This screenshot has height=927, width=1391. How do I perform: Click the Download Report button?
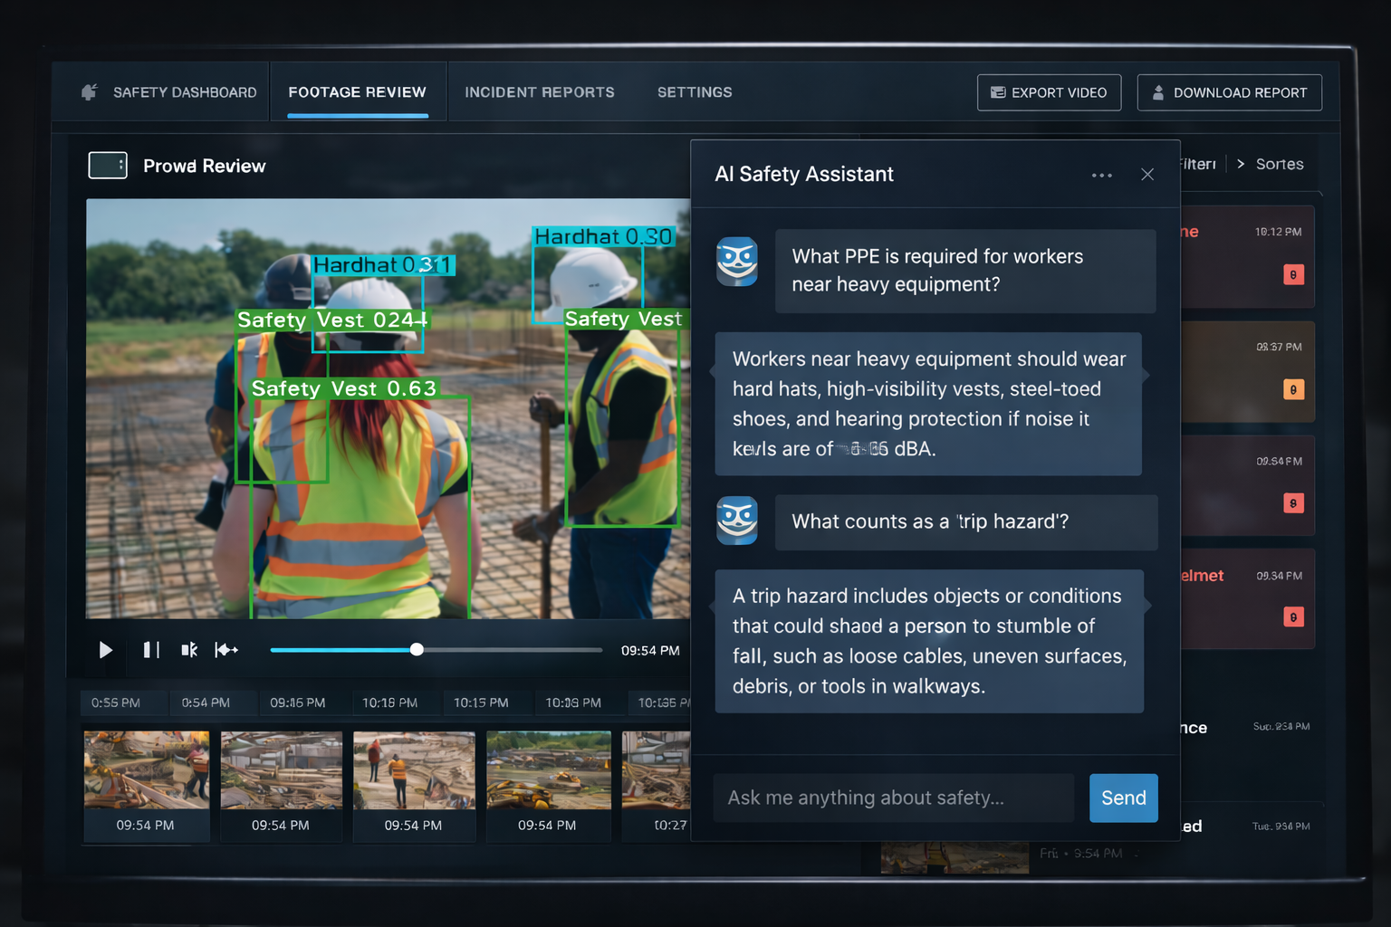[x=1229, y=92]
